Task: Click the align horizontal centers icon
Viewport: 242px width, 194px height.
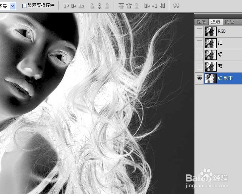Action: pyautogui.click(x=100, y=6)
